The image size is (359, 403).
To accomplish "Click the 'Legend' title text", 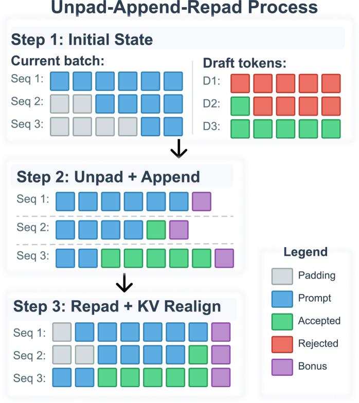I will point(305,252).
